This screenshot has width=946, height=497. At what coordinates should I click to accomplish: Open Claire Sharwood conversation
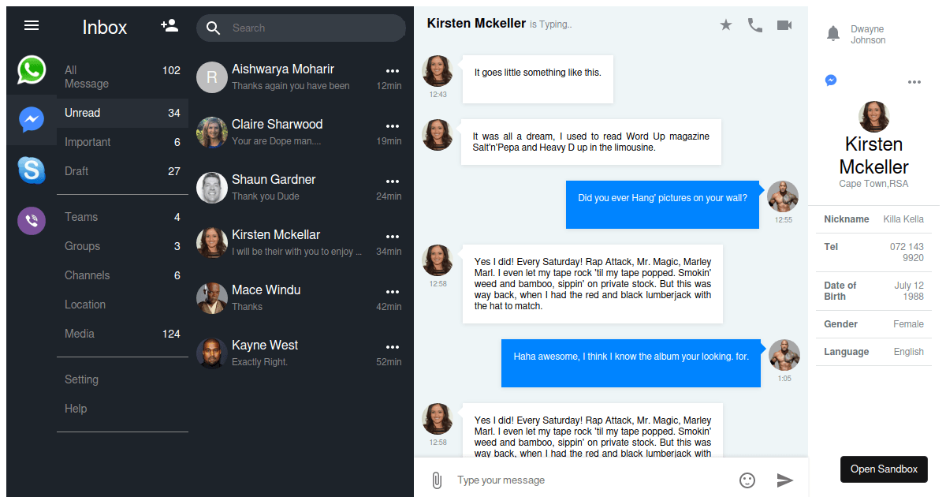click(x=300, y=133)
